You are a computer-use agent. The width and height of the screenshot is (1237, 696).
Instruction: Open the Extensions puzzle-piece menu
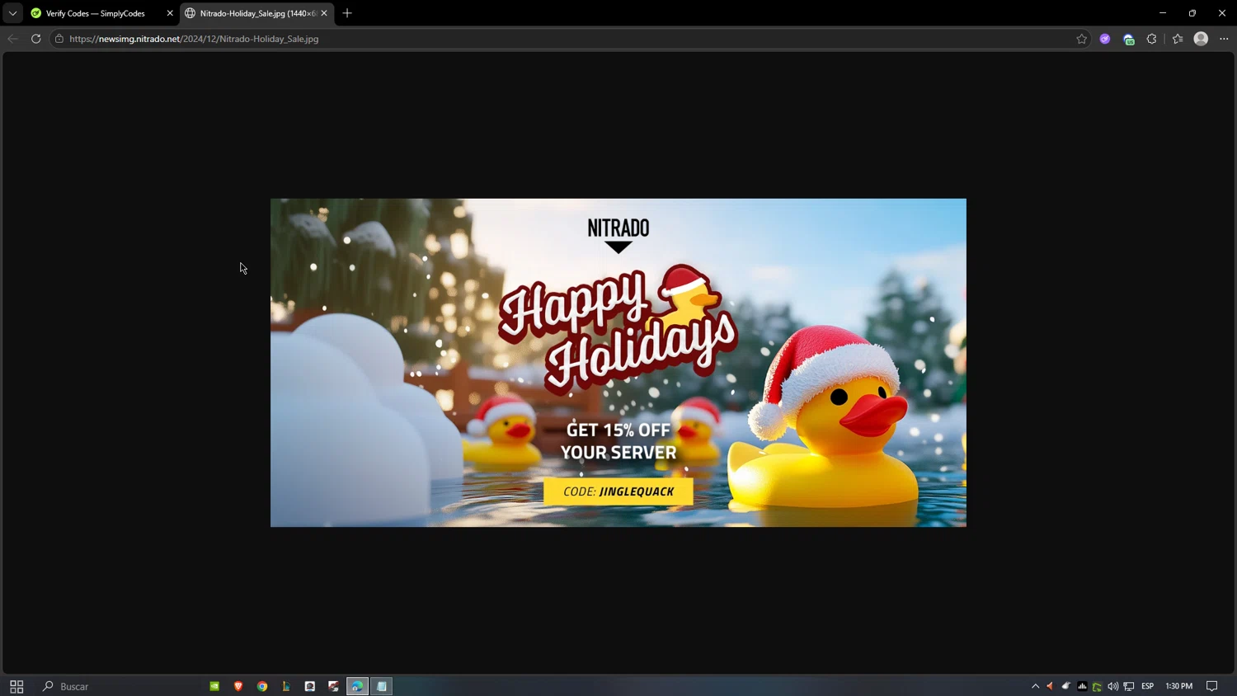pos(1152,39)
